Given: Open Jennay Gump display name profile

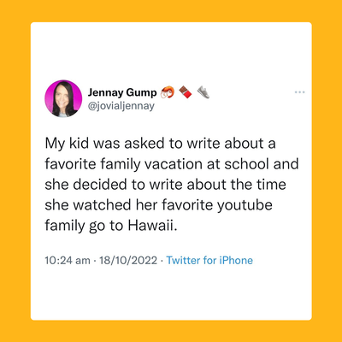Looking at the screenshot, I should coord(122,92).
